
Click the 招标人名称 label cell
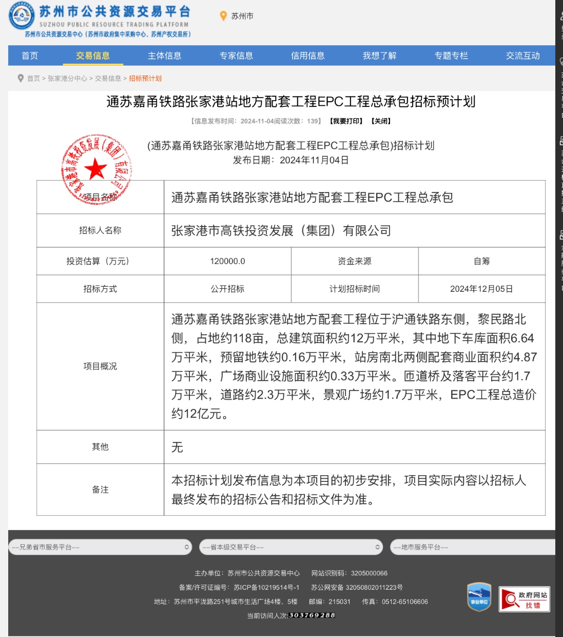pyautogui.click(x=100, y=231)
